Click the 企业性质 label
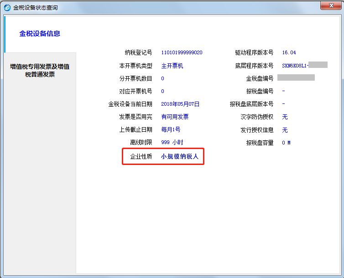 141,156
